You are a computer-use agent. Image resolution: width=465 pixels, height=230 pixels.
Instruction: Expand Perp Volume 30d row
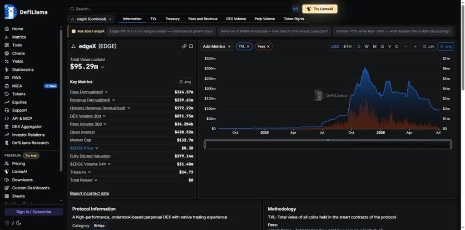(105, 124)
